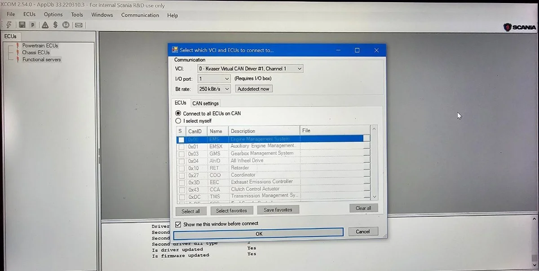Click the Scania logo
539x271 pixels.
click(x=520, y=27)
